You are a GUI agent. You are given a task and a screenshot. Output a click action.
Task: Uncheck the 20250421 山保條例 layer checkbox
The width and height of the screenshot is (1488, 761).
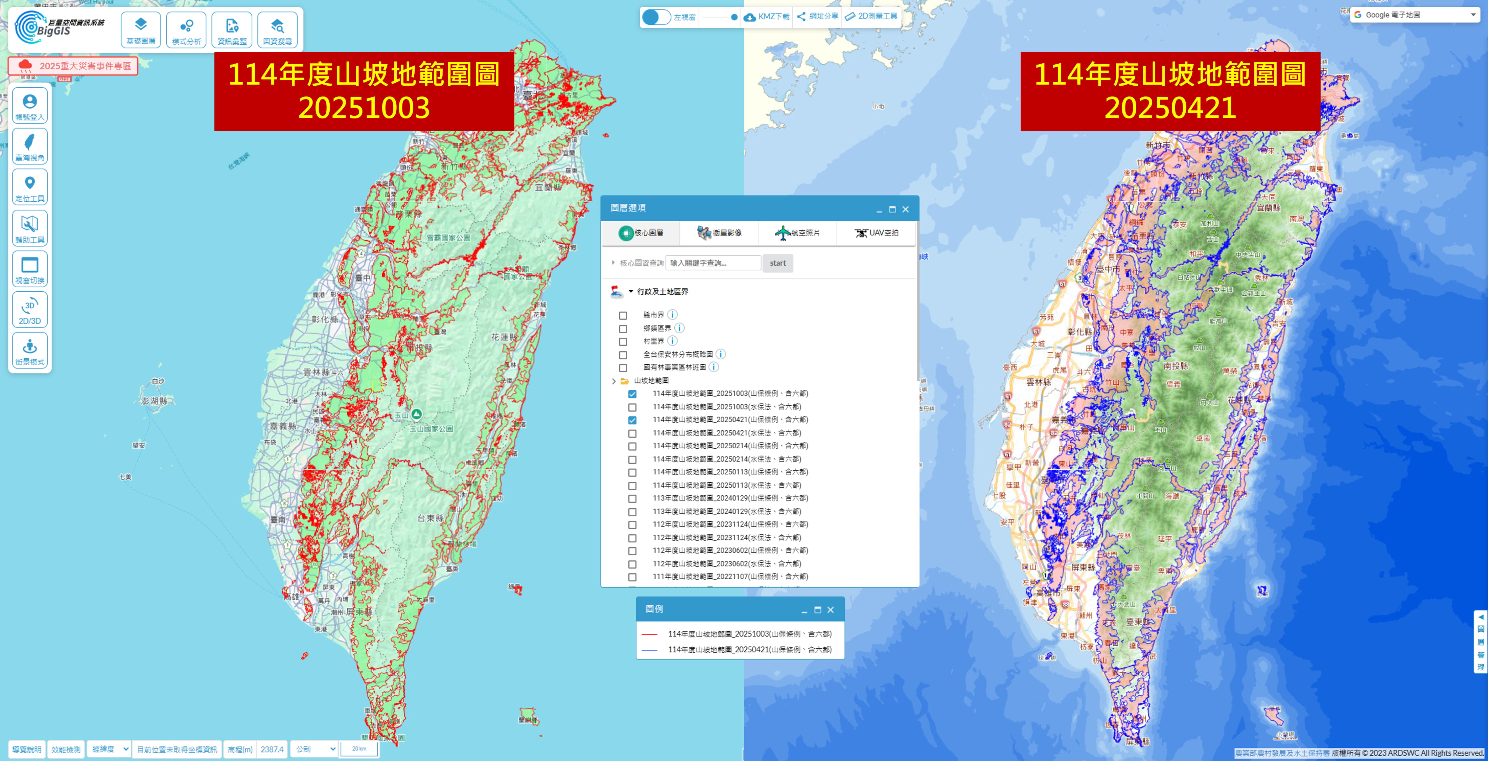(632, 420)
